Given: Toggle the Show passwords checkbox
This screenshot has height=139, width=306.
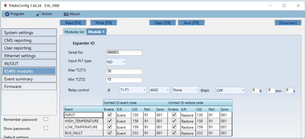Looking at the screenshot, I should tap(46, 128).
